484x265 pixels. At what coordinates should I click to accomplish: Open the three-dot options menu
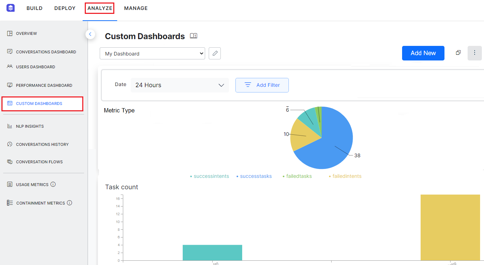click(474, 53)
